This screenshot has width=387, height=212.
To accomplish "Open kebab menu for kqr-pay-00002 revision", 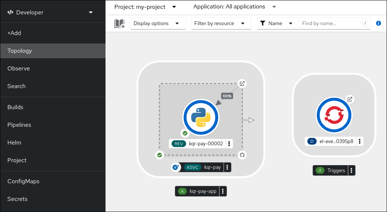I will click(x=229, y=143).
